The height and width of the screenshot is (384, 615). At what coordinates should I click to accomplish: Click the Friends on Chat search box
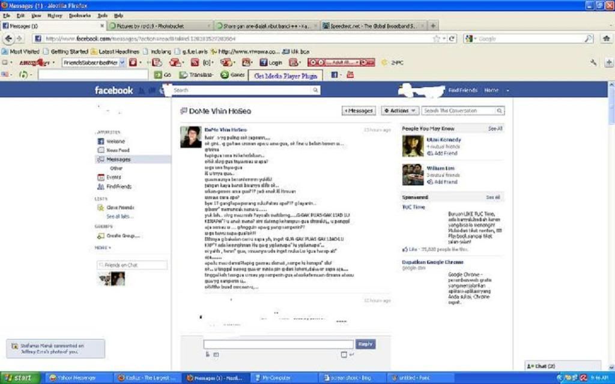point(132,265)
